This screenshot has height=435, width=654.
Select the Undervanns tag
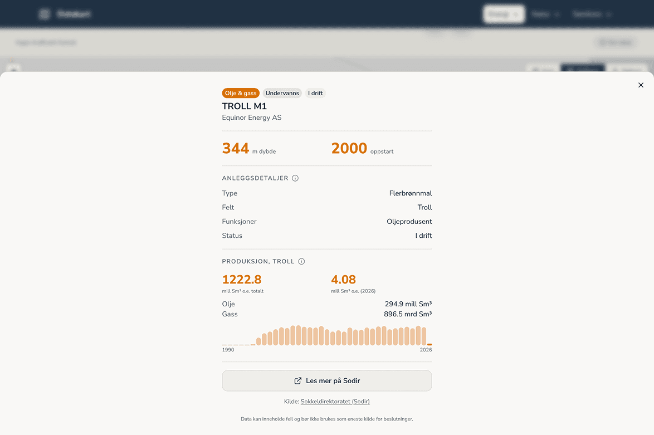coord(282,93)
